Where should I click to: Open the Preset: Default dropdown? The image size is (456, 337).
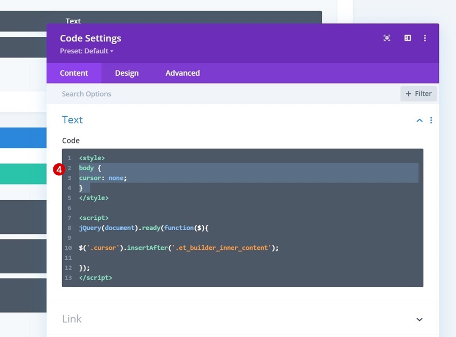[86, 51]
